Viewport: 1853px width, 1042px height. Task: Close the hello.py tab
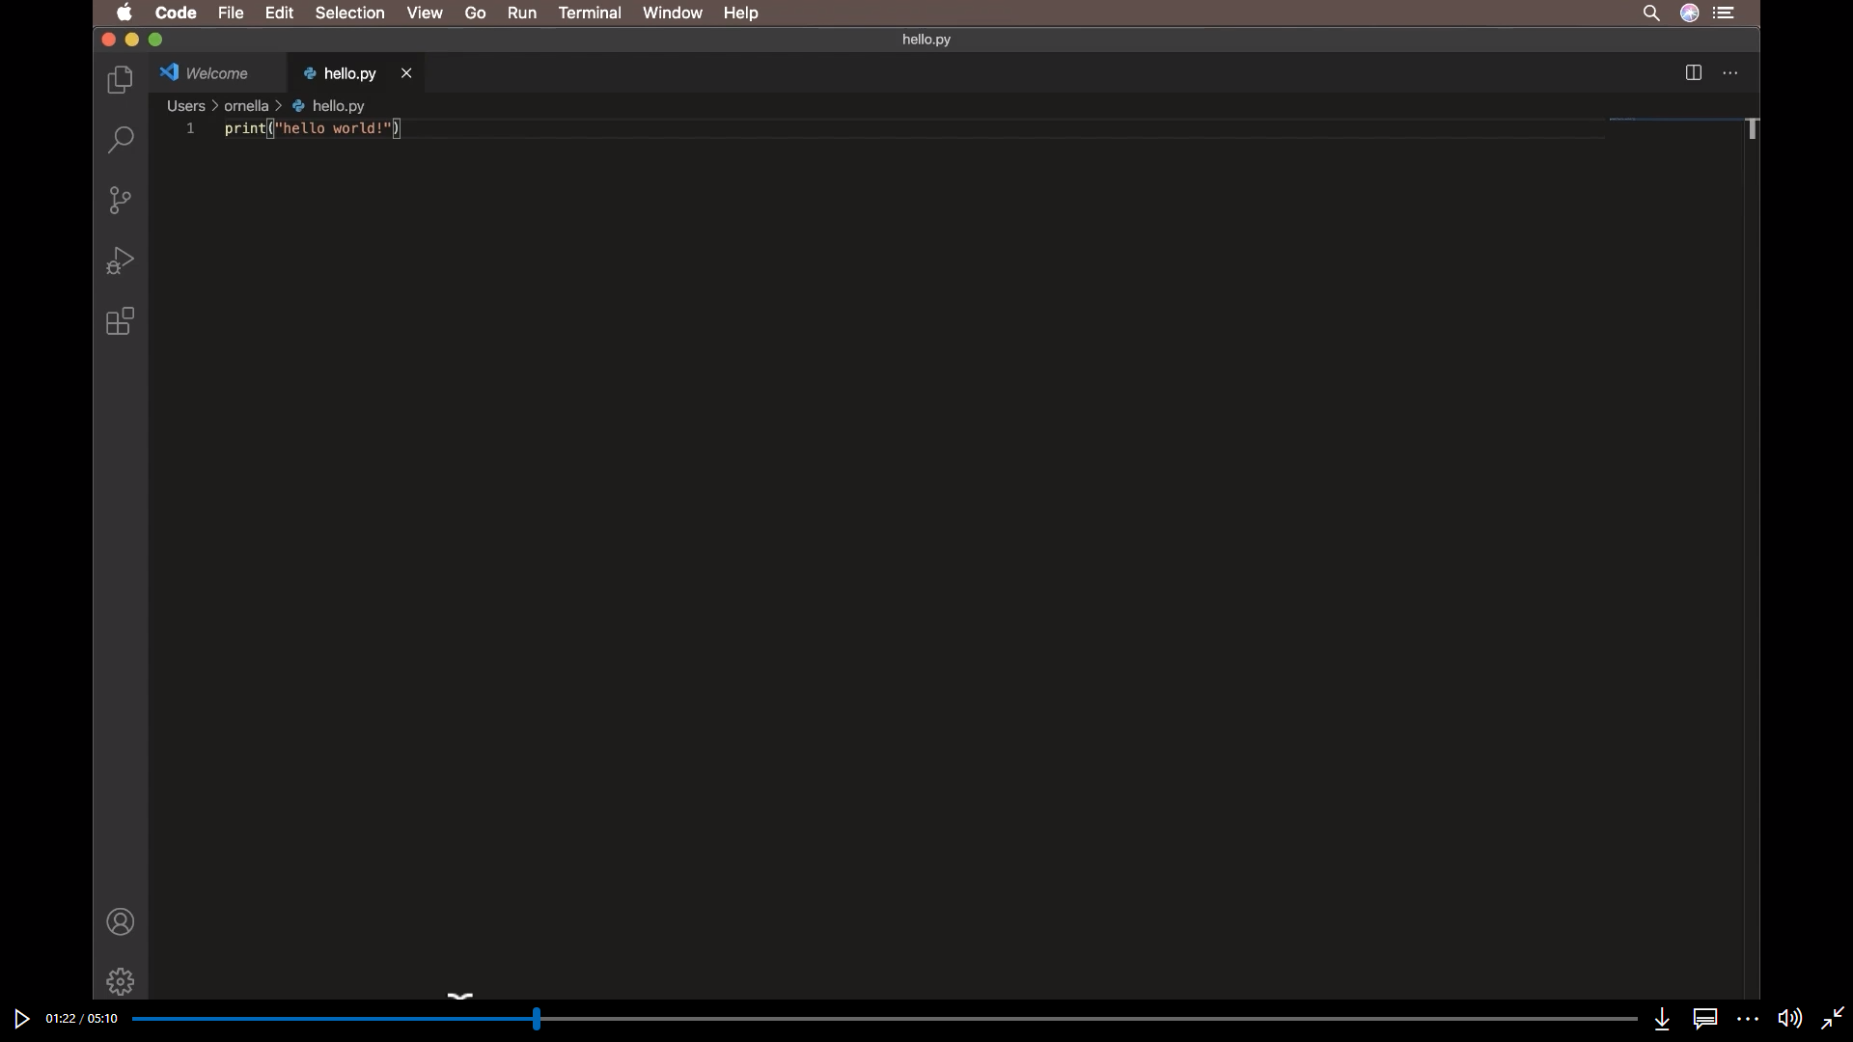pyautogui.click(x=406, y=73)
